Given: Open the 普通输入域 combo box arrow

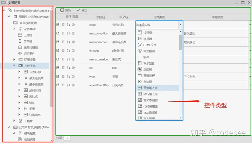Looking at the screenshot, I should click(x=180, y=25).
